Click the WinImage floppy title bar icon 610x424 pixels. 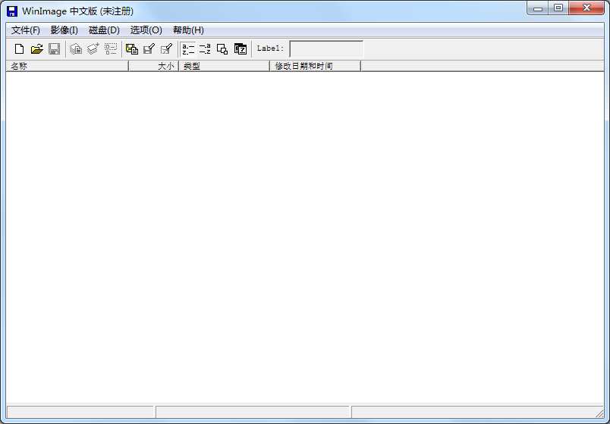click(12, 11)
